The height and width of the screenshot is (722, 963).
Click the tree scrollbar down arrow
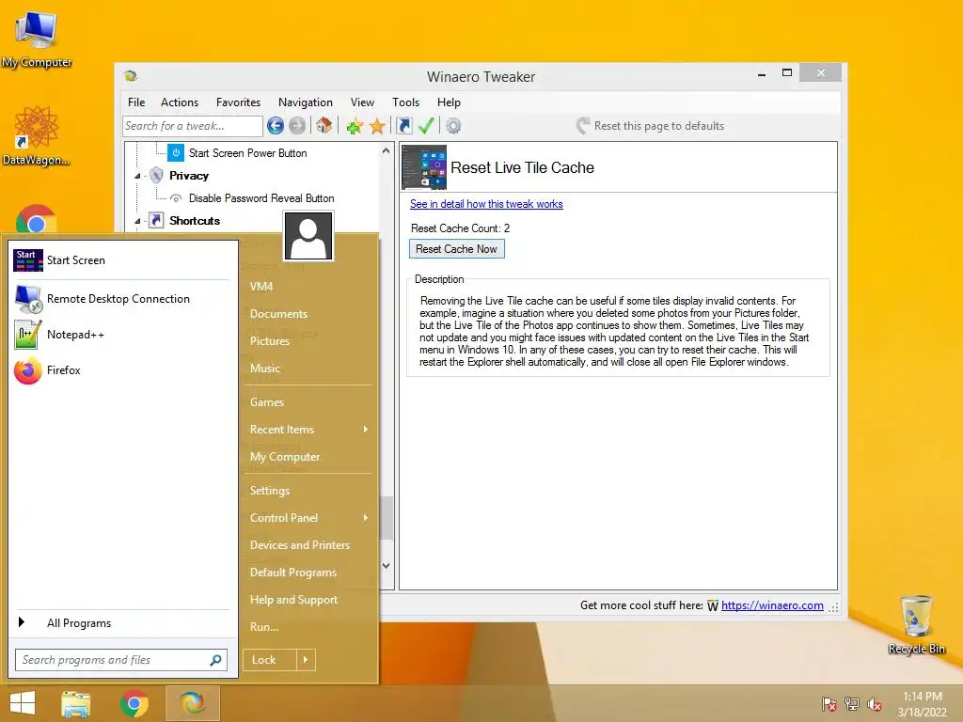[x=386, y=565]
